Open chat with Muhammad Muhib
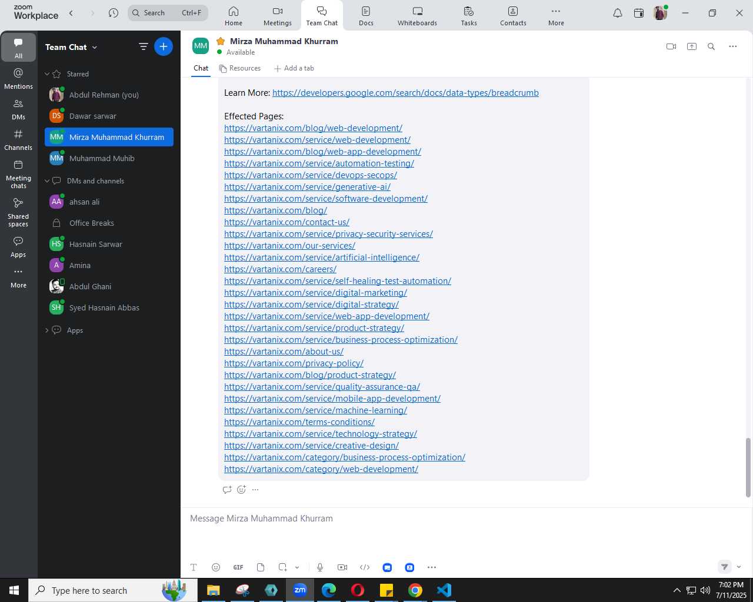 point(109,158)
